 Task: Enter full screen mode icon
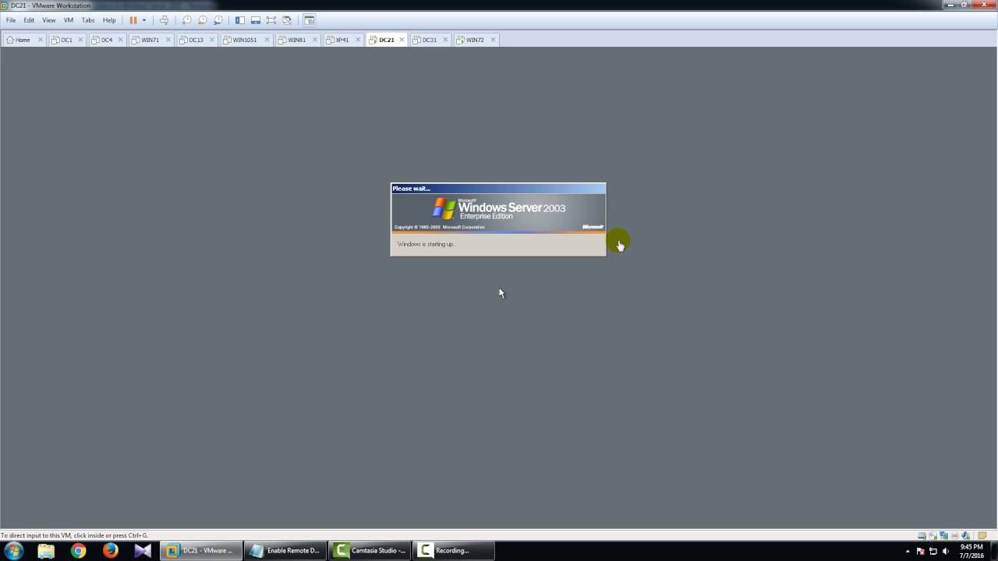271,20
